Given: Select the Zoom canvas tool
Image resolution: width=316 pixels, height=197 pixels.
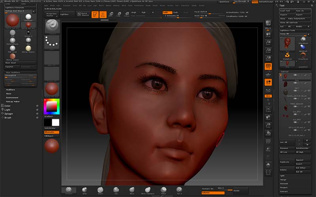Looking at the screenshot, I should [268, 43].
